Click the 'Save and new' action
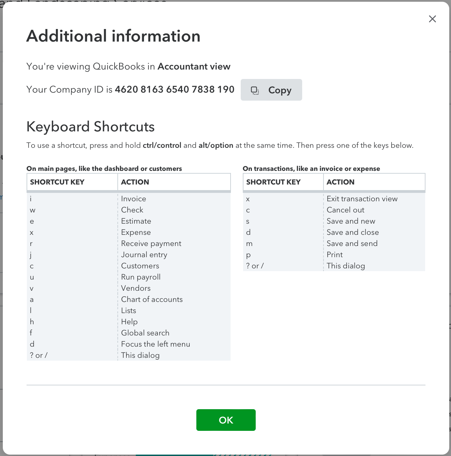Screen dimensions: 451x456 pos(351,221)
